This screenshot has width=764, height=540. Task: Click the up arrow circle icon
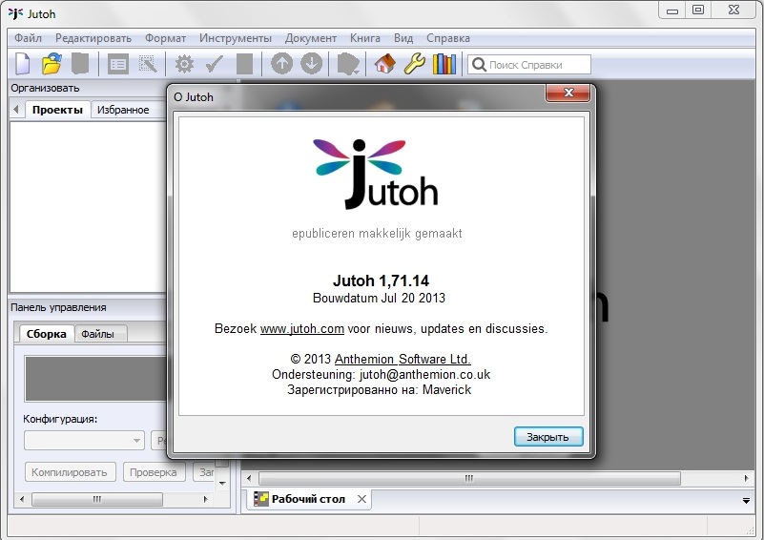pos(281,63)
